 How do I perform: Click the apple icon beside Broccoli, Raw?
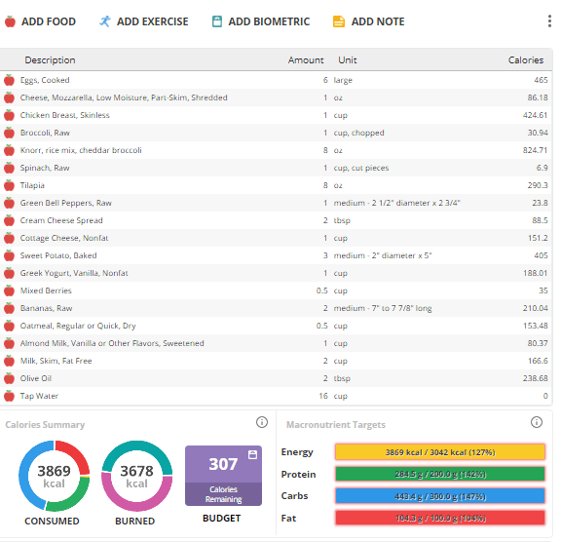(10, 133)
